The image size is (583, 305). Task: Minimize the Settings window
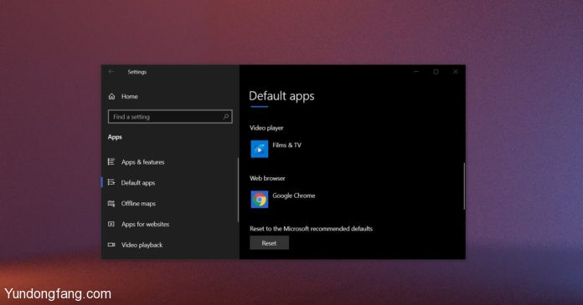(416, 72)
